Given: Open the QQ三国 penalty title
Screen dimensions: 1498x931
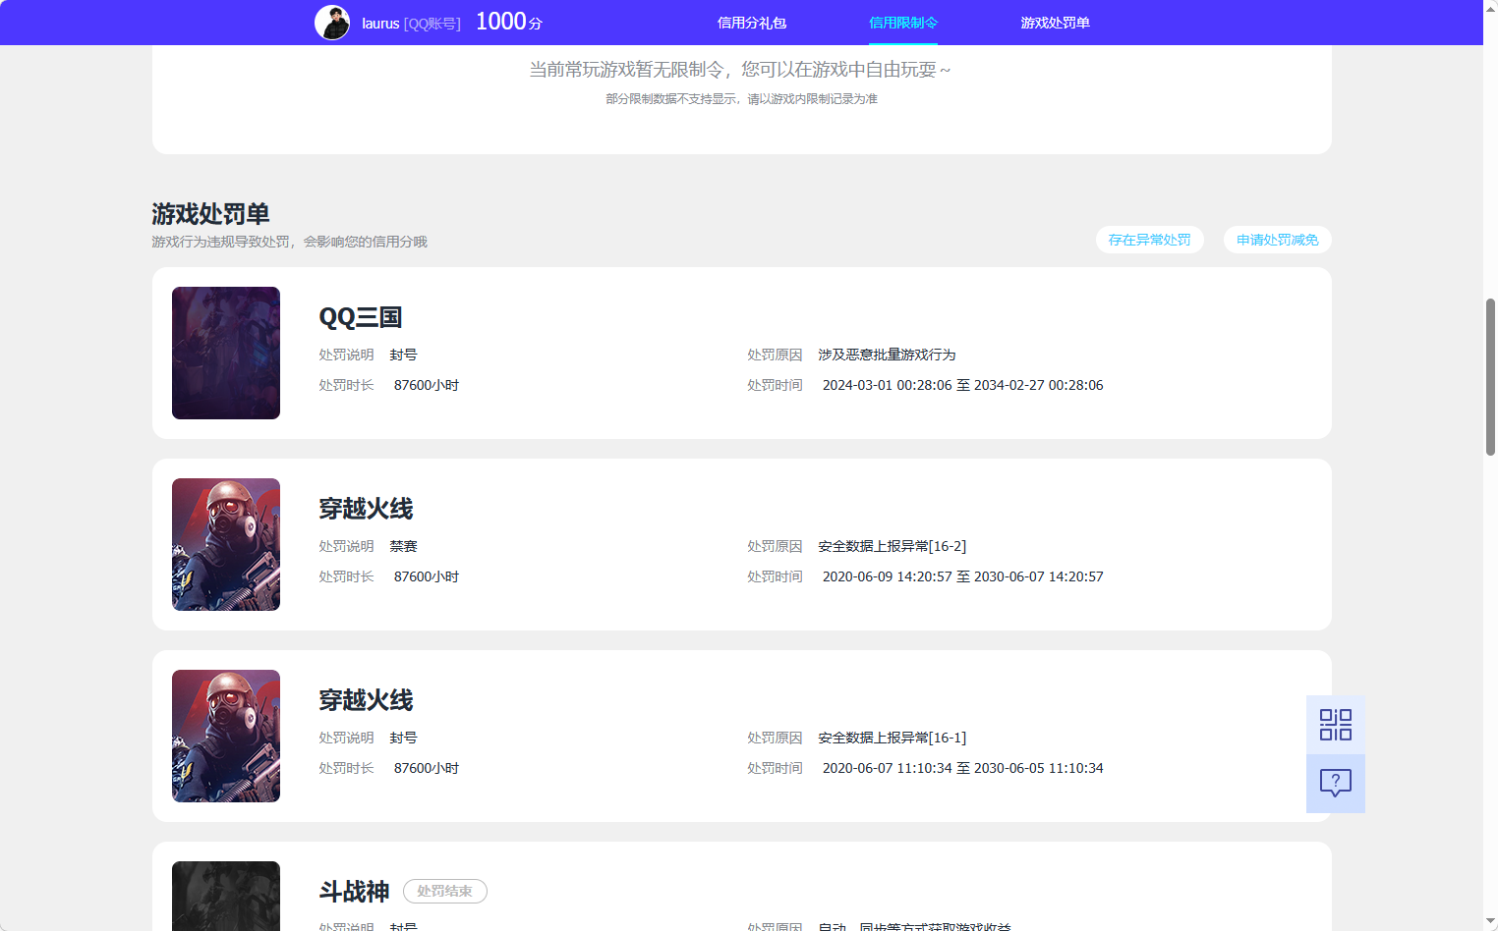Looking at the screenshot, I should pos(360,317).
